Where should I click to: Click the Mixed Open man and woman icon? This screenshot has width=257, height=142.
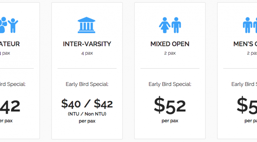pos(170,25)
